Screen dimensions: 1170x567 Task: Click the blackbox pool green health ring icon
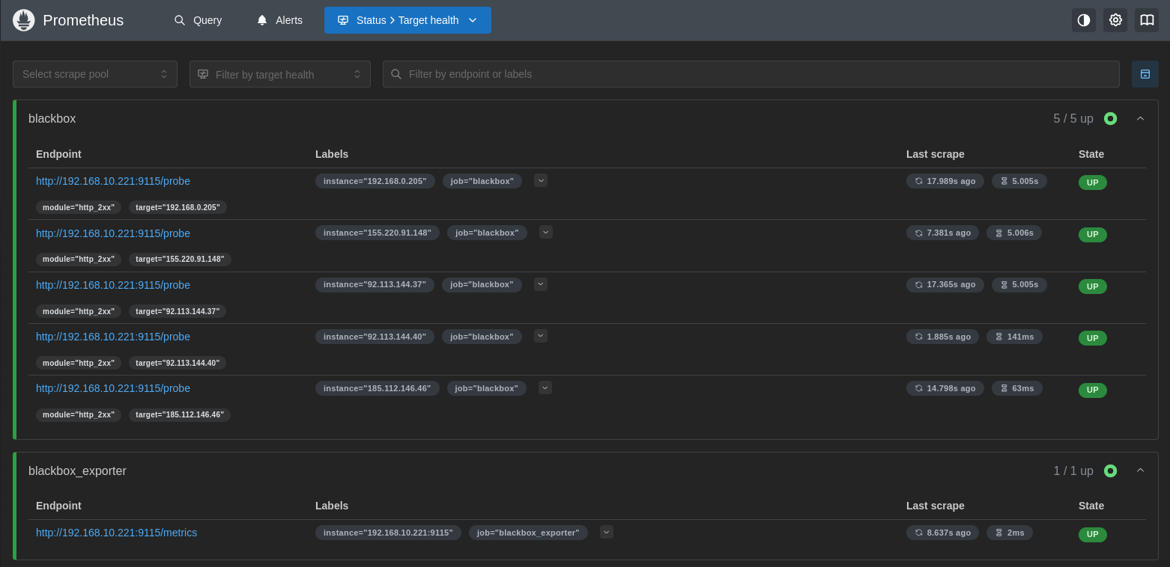point(1110,119)
